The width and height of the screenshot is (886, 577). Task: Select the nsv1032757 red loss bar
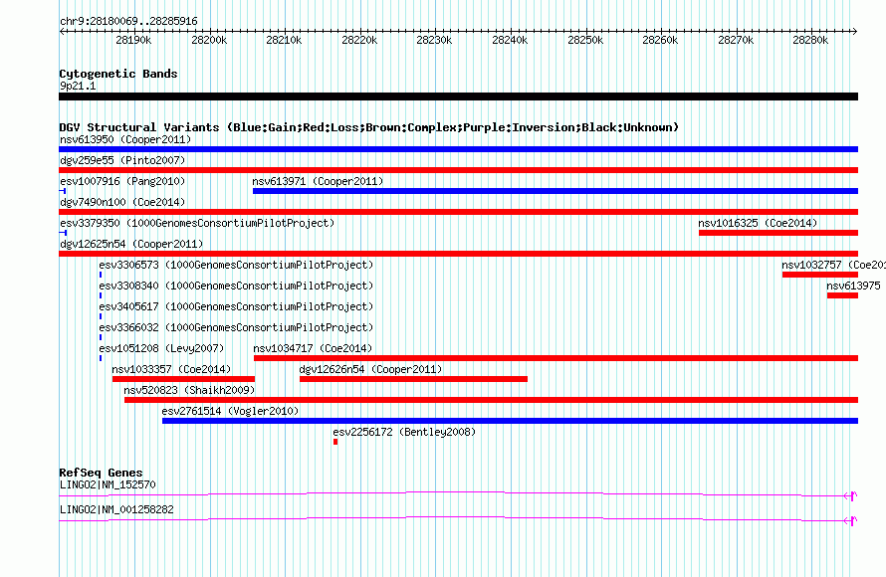pyautogui.click(x=820, y=275)
